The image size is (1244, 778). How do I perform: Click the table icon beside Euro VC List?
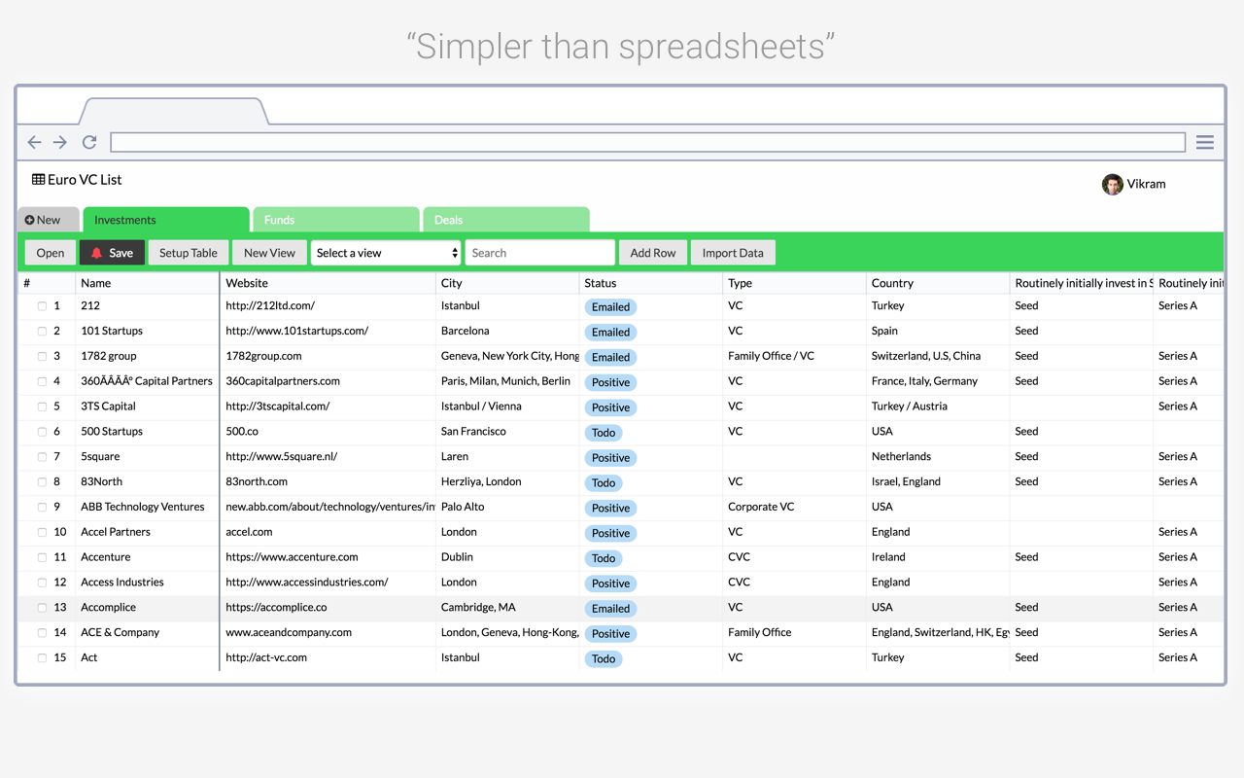[x=38, y=179]
